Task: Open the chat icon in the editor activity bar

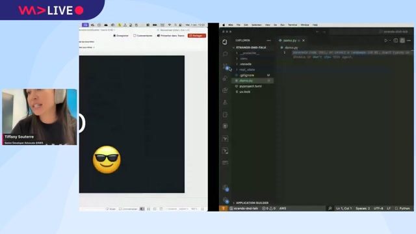Action: tap(225, 54)
